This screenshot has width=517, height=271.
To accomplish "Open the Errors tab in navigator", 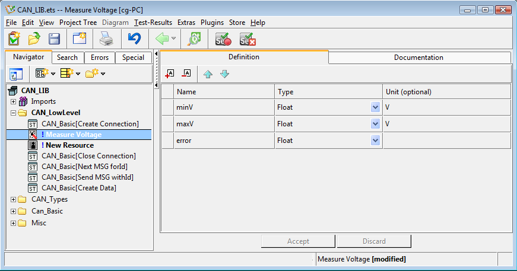I will tap(100, 58).
